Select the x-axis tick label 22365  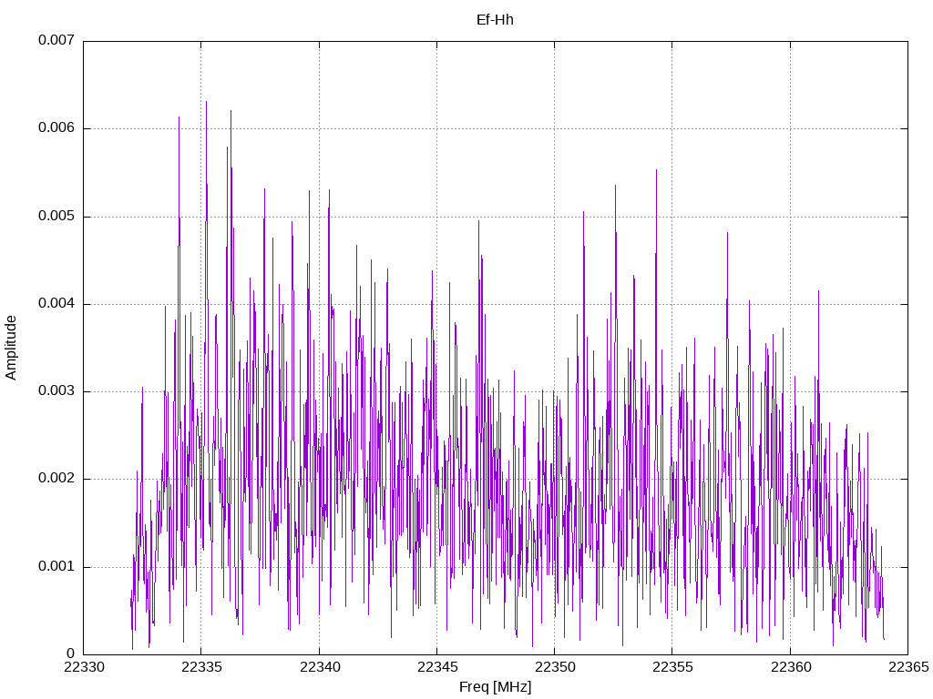pos(908,667)
